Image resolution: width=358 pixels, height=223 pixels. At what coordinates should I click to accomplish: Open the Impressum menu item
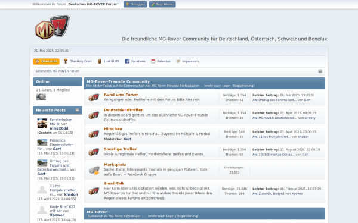pos(190,61)
